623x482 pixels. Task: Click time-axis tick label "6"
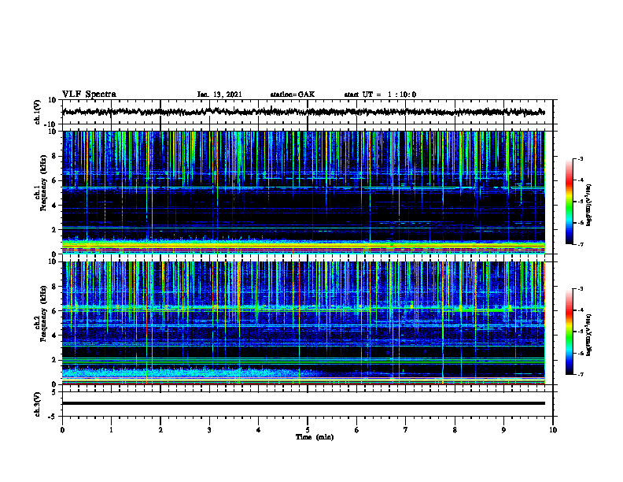357,430
